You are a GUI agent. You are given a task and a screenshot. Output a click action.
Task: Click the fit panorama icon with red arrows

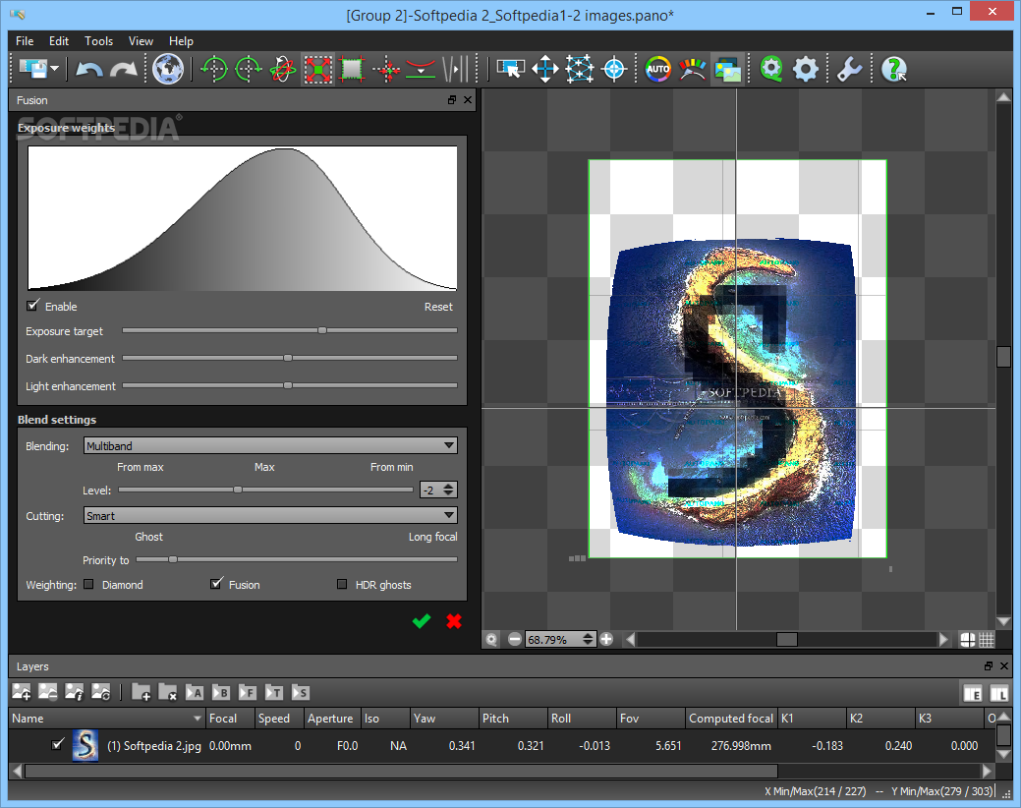tap(317, 69)
